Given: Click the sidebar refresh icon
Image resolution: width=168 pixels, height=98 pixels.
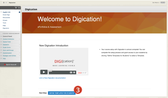Looking at the screenshot, I should pyautogui.click(x=19, y=8).
